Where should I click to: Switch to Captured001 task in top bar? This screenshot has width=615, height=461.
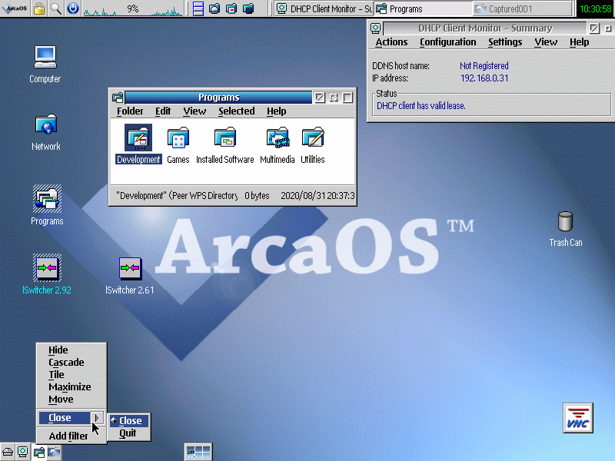521,9
